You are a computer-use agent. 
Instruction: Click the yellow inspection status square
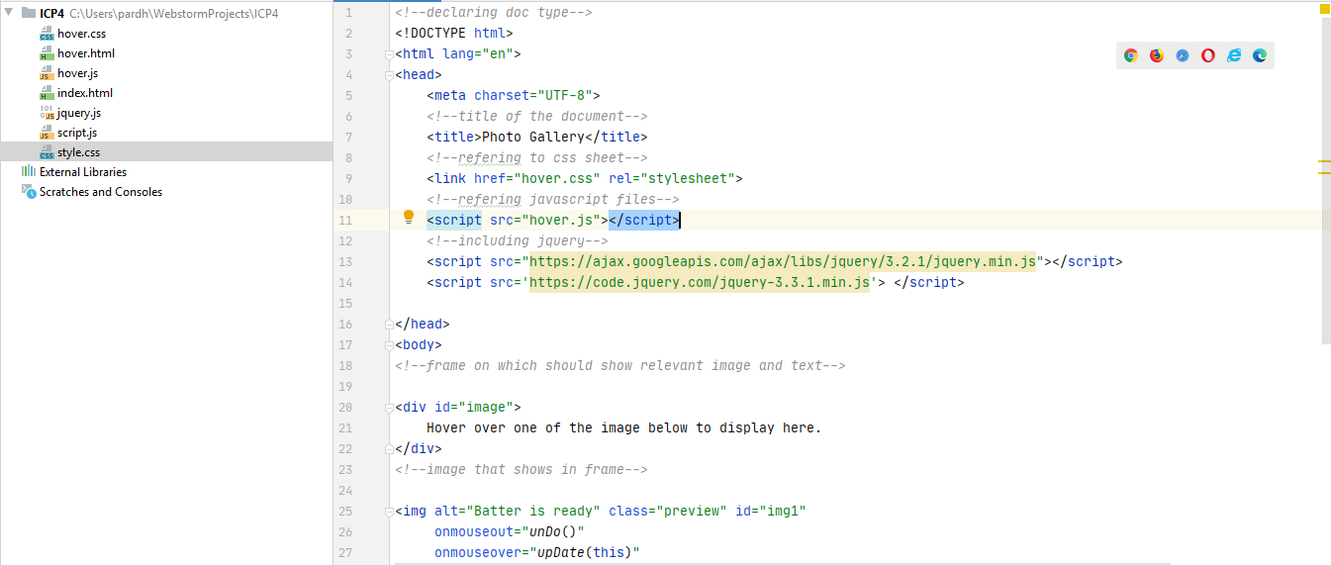click(1325, 8)
